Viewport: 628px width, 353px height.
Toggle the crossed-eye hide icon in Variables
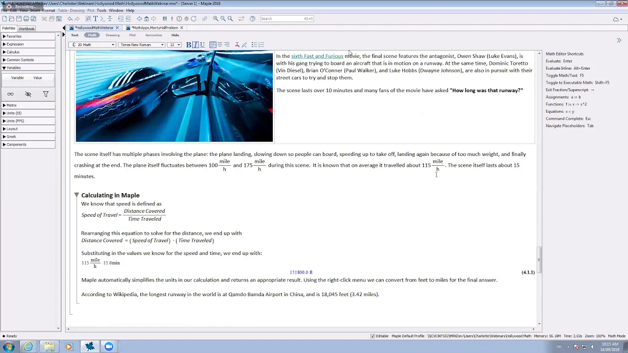(x=28, y=94)
